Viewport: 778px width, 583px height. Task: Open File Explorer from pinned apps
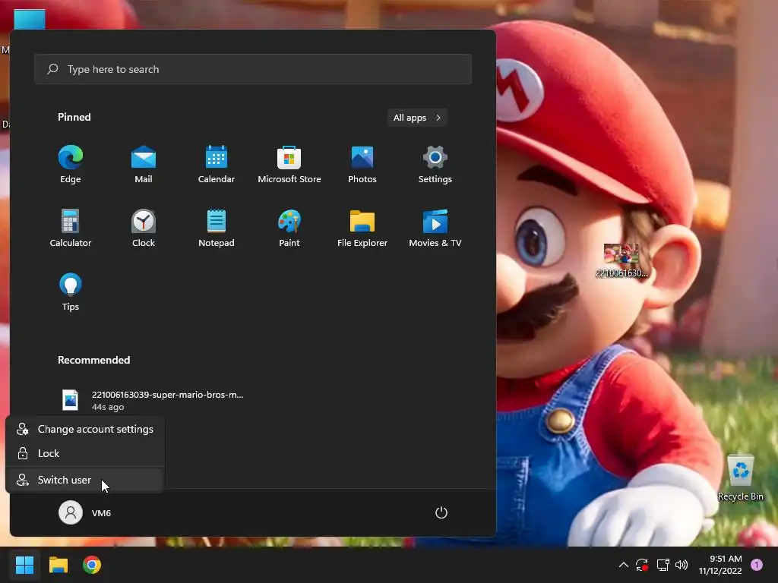(362, 228)
